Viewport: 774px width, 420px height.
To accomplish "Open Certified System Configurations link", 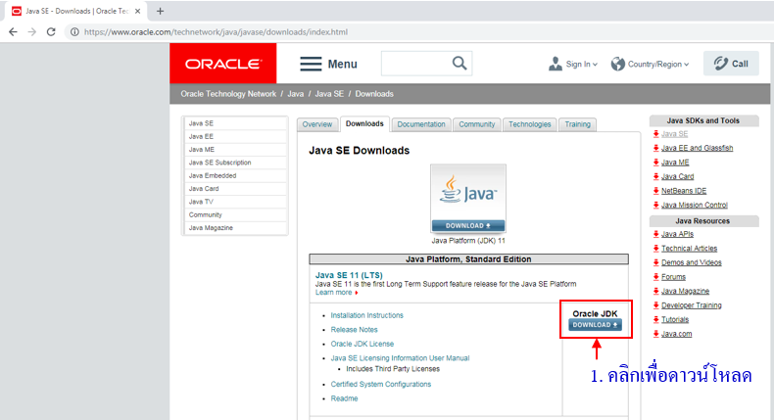I will (380, 385).
